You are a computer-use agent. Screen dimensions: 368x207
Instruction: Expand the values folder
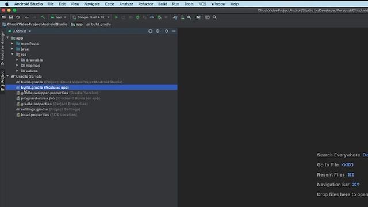tap(17, 71)
